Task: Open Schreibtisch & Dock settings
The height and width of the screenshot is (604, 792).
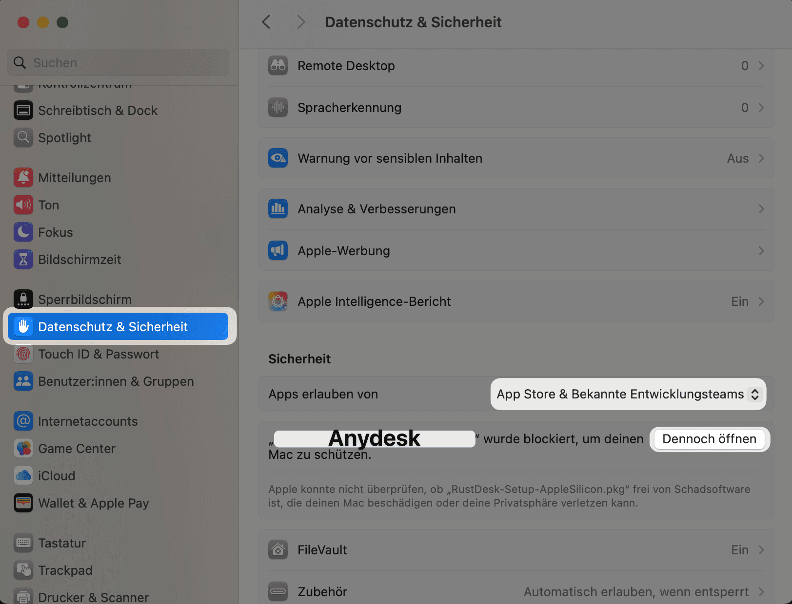Action: (118, 111)
